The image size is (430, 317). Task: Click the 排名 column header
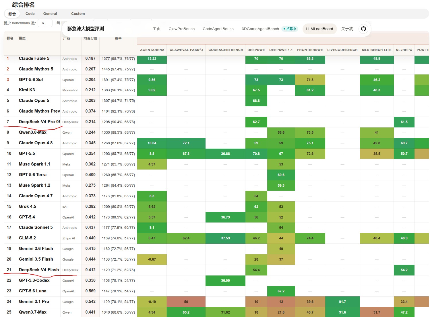coord(10,38)
